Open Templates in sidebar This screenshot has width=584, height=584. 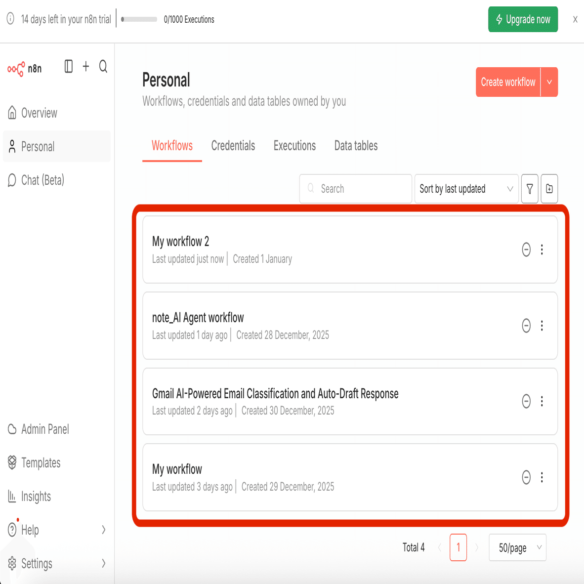point(57,462)
